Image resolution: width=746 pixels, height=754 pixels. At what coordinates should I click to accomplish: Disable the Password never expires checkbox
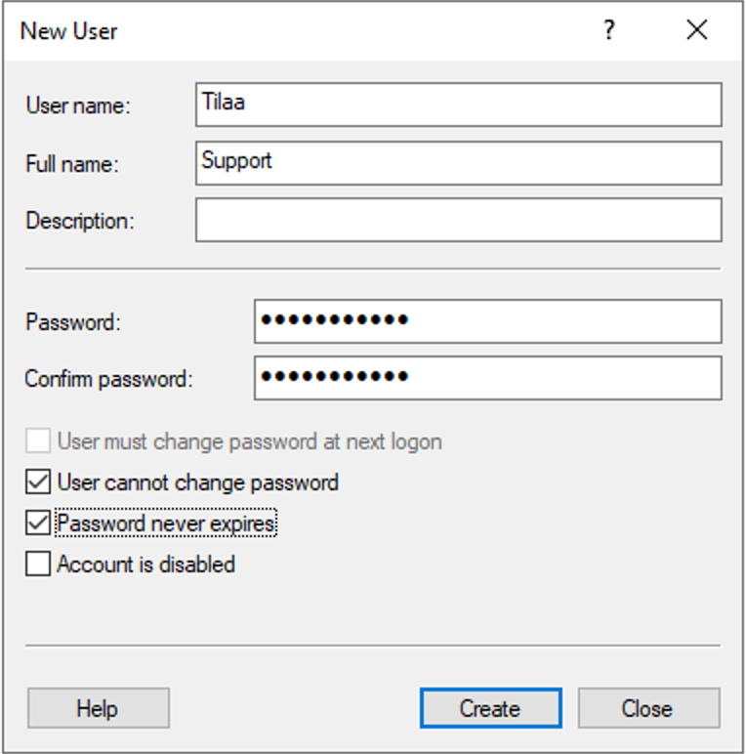[38, 524]
